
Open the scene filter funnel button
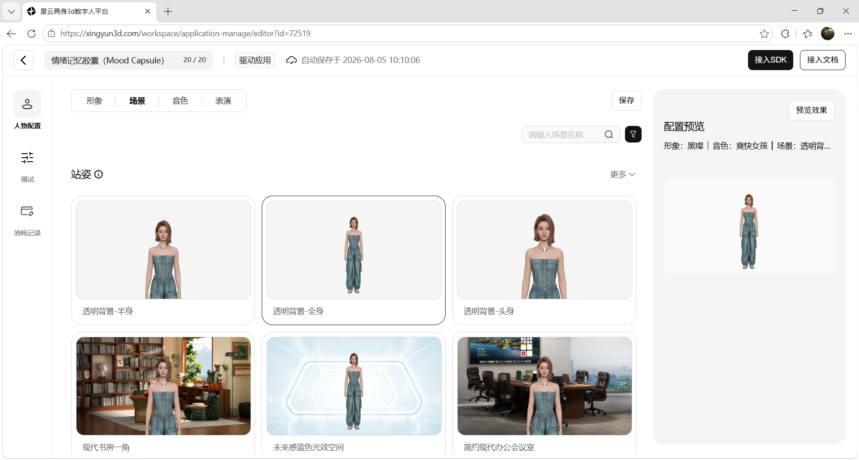point(633,134)
